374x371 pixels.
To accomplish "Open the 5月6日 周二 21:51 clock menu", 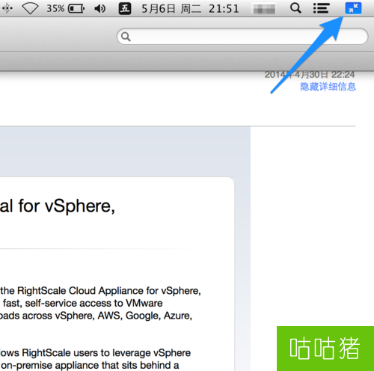I will pyautogui.click(x=190, y=9).
